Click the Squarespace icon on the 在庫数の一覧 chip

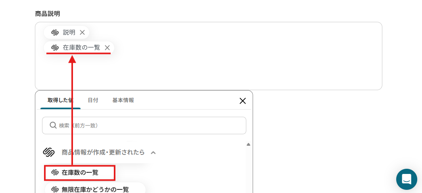[x=55, y=48]
